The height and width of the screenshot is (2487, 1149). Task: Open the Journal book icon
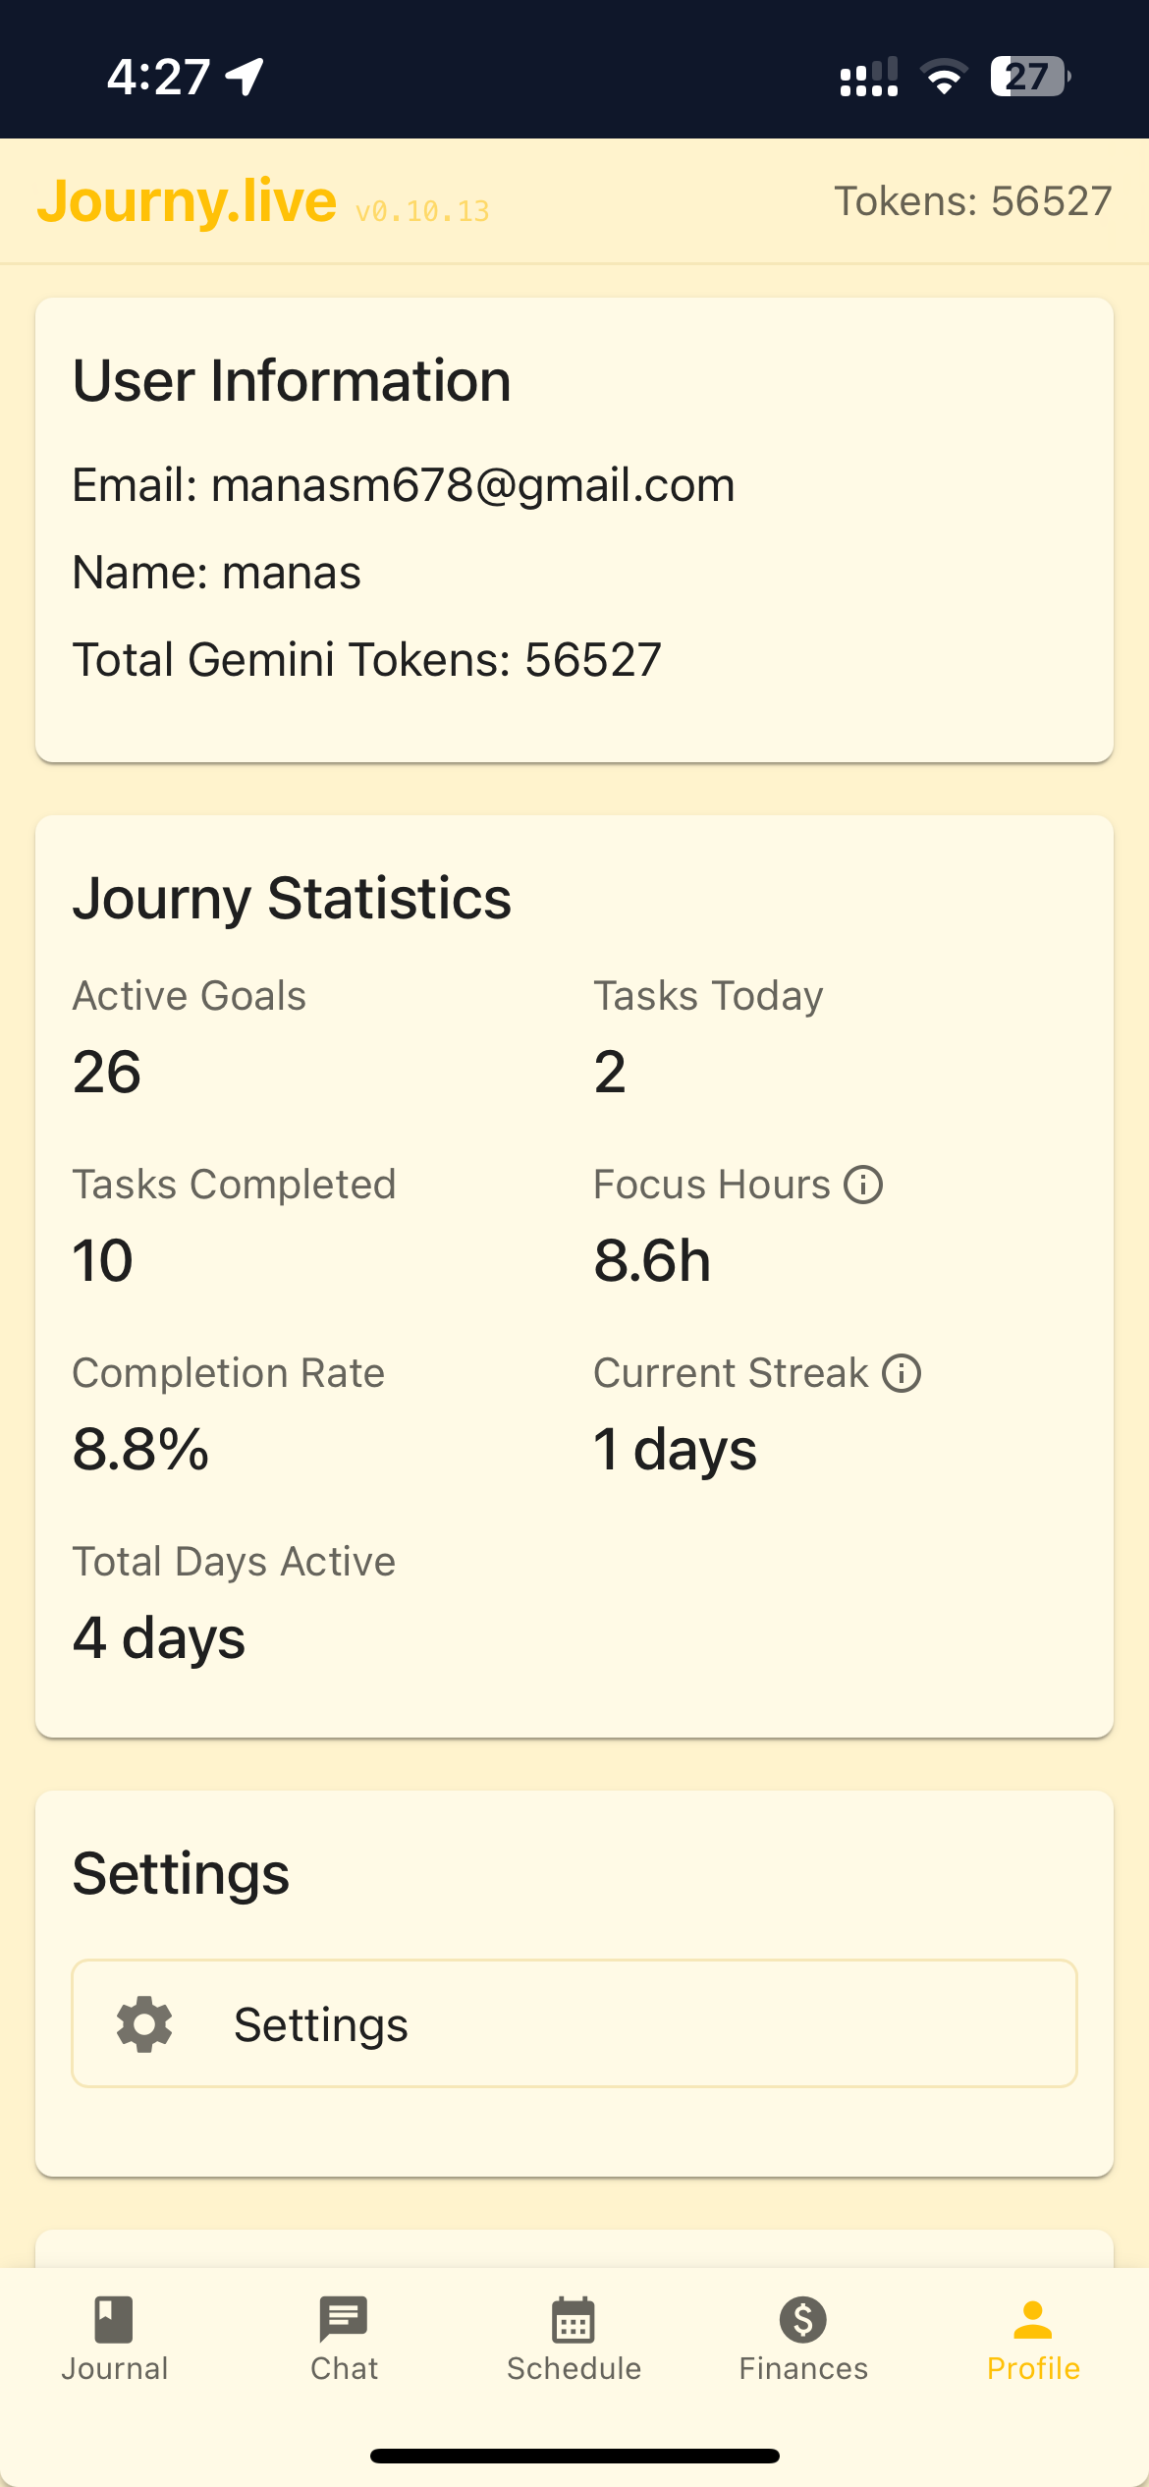pos(114,2320)
